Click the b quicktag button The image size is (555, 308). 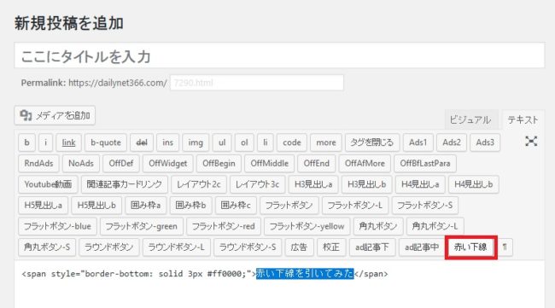click(x=27, y=142)
